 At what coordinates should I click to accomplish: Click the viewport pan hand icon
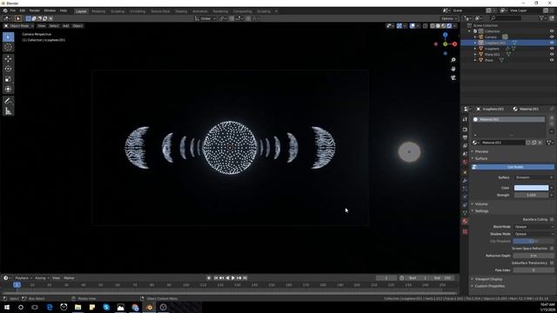(x=453, y=69)
